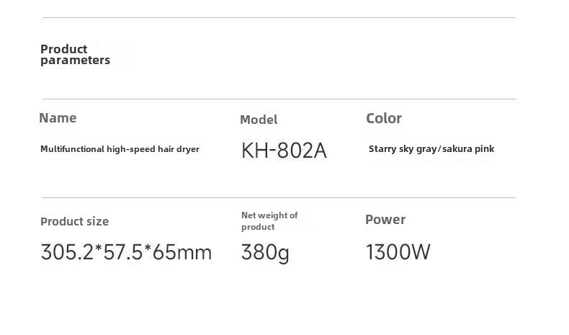569x335 pixels.
Task: Select the "Power" field label
Action: coord(385,220)
